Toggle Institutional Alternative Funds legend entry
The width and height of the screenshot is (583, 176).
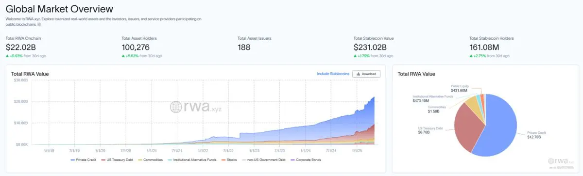point(192,160)
